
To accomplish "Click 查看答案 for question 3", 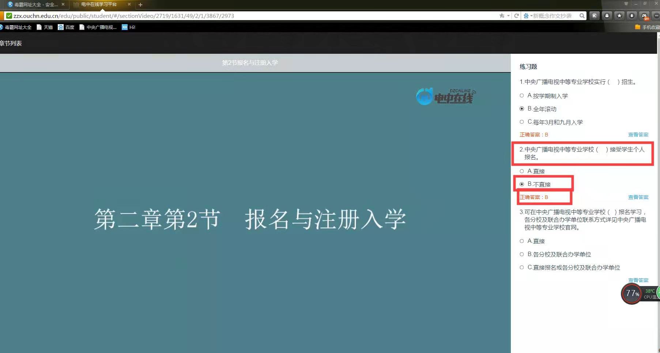I will click(x=638, y=280).
